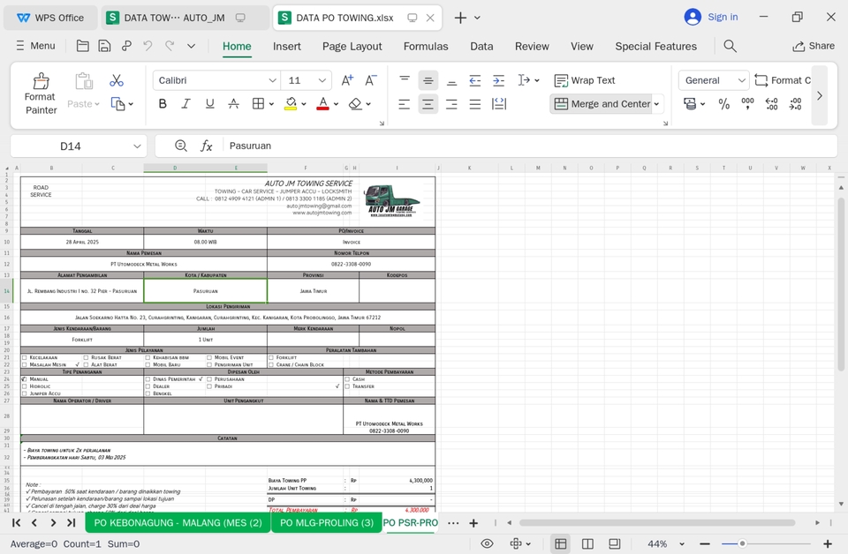Click the Clear formatting eraser icon
The width and height of the screenshot is (848, 554).
(355, 104)
